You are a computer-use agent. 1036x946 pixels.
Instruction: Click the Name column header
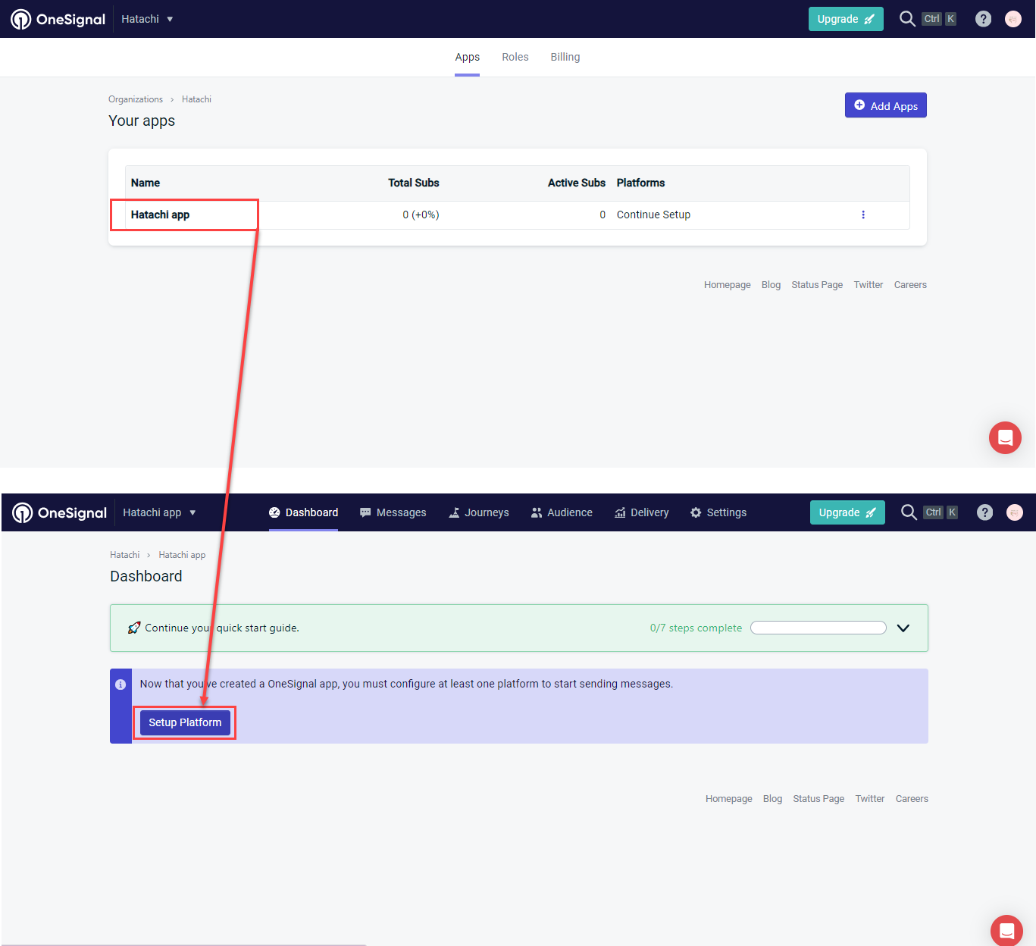coord(146,183)
